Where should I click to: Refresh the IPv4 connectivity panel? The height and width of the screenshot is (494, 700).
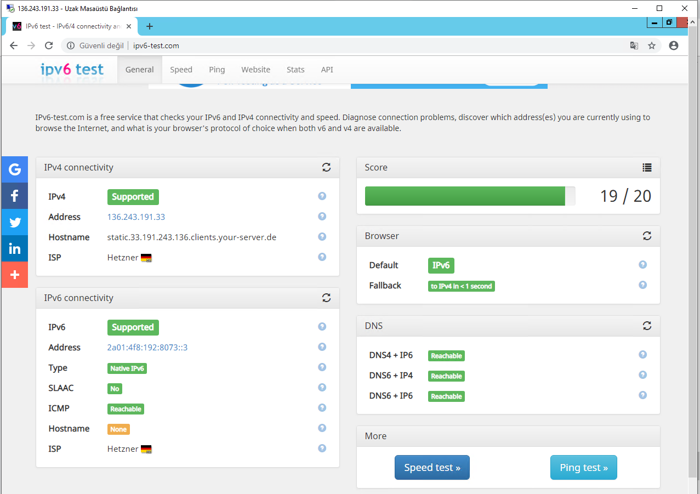pyautogui.click(x=326, y=167)
